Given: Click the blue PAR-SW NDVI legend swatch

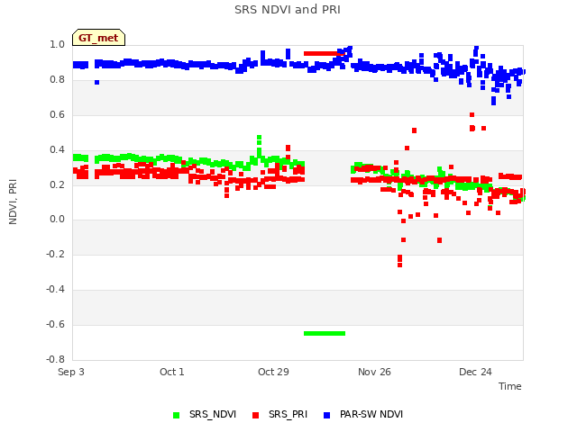Looking at the screenshot, I should coord(326,415).
